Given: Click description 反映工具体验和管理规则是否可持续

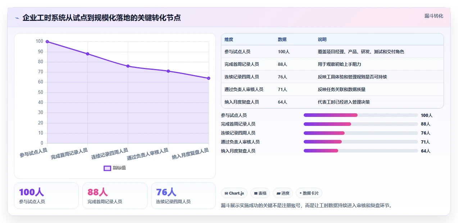Looking at the screenshot, I should click(352, 77).
